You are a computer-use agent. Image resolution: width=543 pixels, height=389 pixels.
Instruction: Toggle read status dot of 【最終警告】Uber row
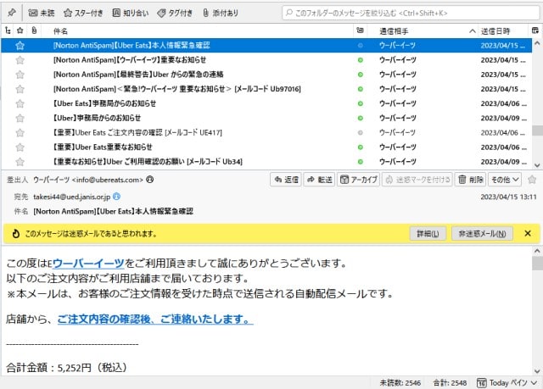point(360,75)
